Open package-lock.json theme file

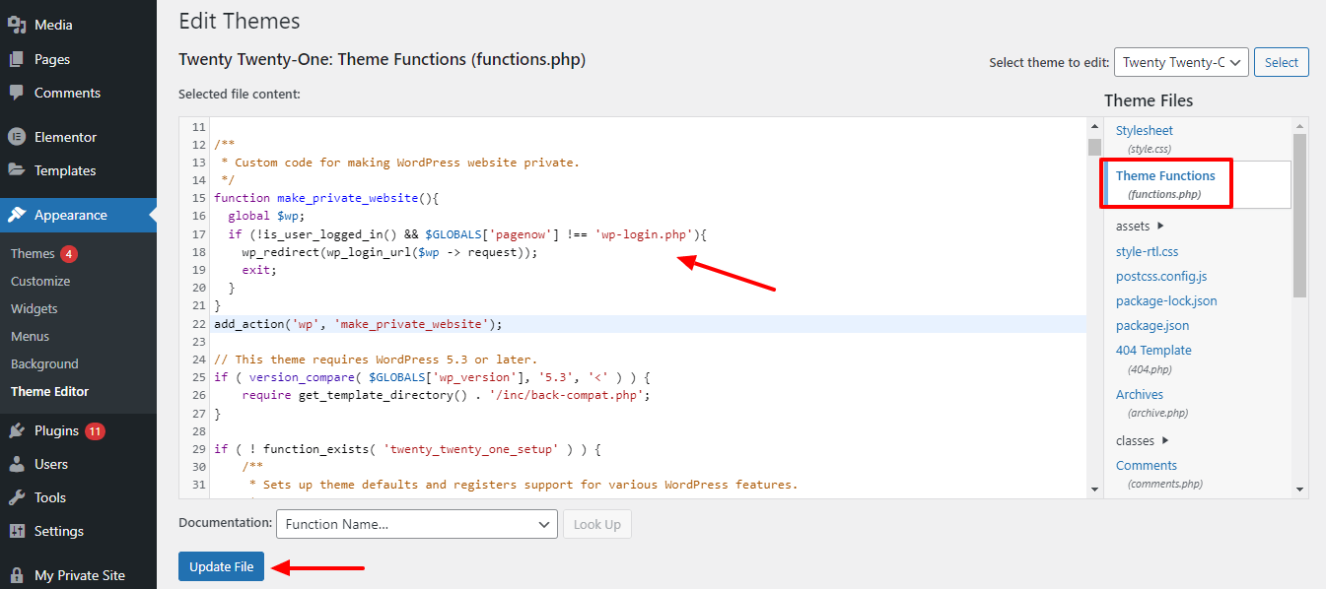point(1166,300)
